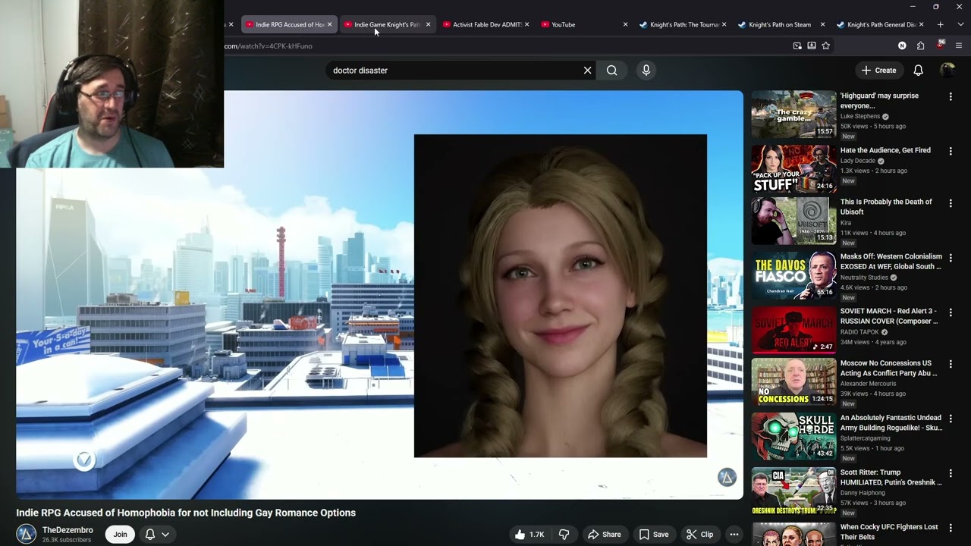The width and height of the screenshot is (971, 546).
Task: Open SKULL HORDE video thumbnail
Action: [793, 436]
